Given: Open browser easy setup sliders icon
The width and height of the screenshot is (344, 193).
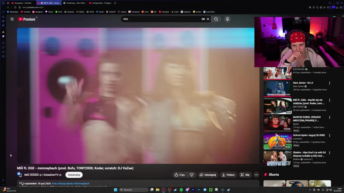Looking at the screenshot, I should pos(341,8).
